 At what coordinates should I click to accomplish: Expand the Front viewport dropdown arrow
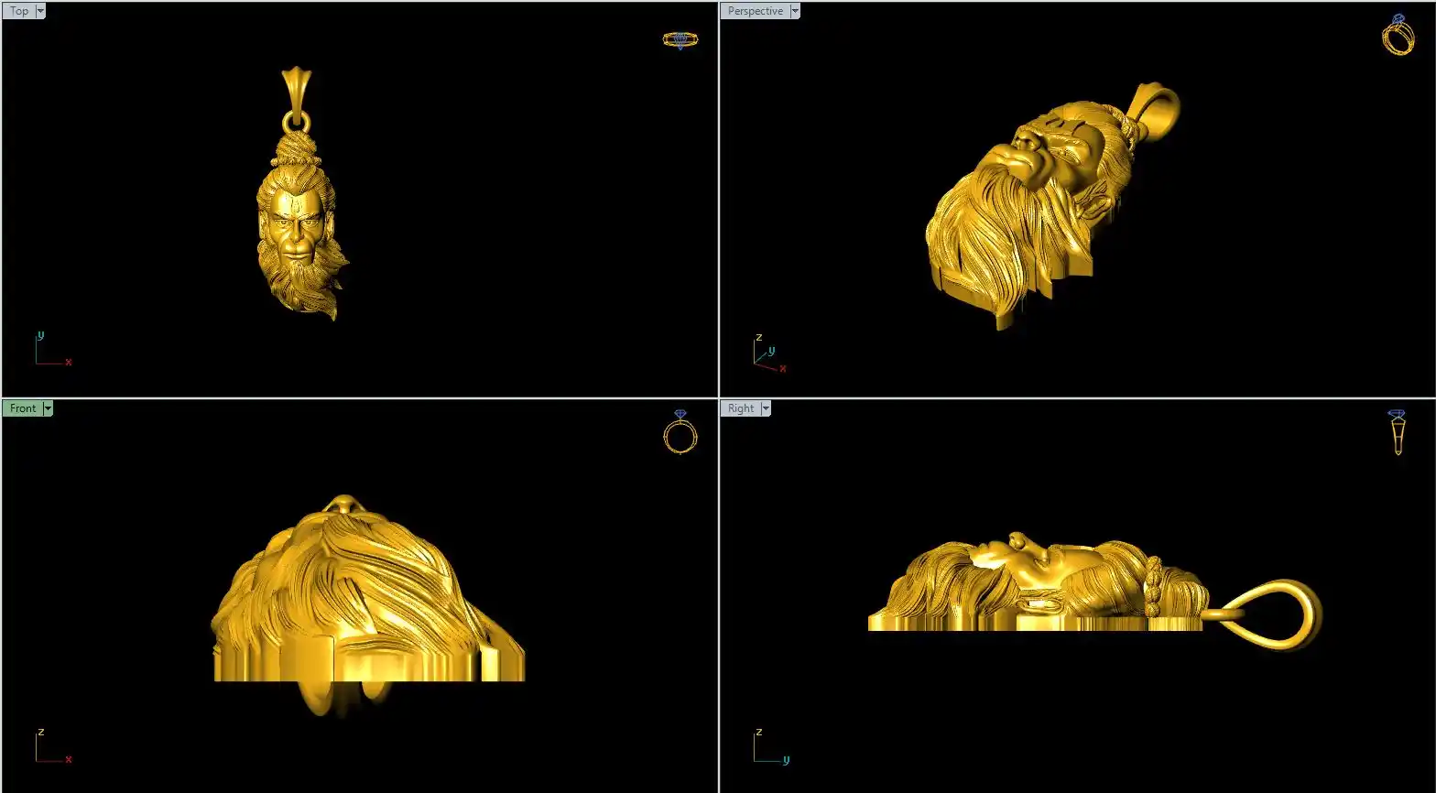tap(48, 408)
